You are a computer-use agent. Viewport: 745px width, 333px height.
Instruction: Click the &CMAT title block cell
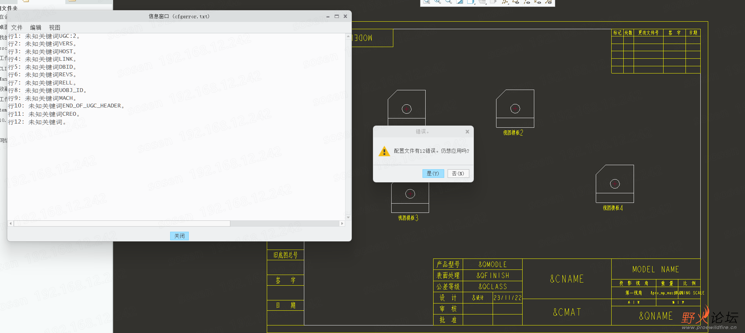point(567,312)
